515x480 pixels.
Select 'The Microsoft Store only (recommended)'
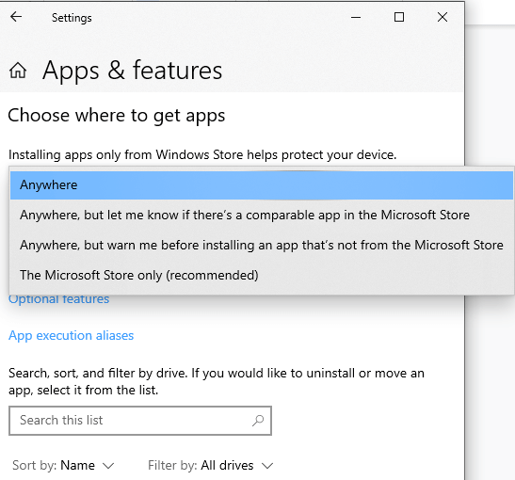262,275
